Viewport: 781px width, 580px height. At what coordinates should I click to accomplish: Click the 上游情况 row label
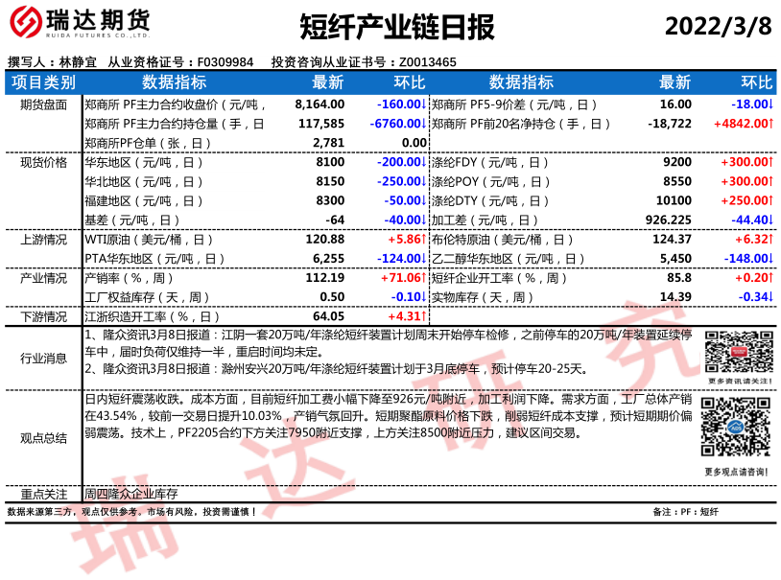point(43,240)
